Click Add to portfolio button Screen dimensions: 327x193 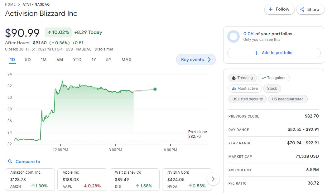coord(274,53)
